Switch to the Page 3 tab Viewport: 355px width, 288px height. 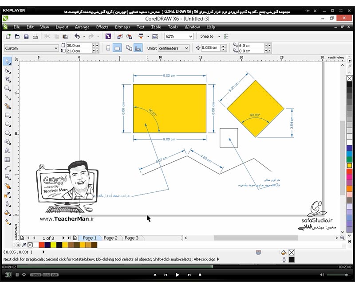[131, 238]
